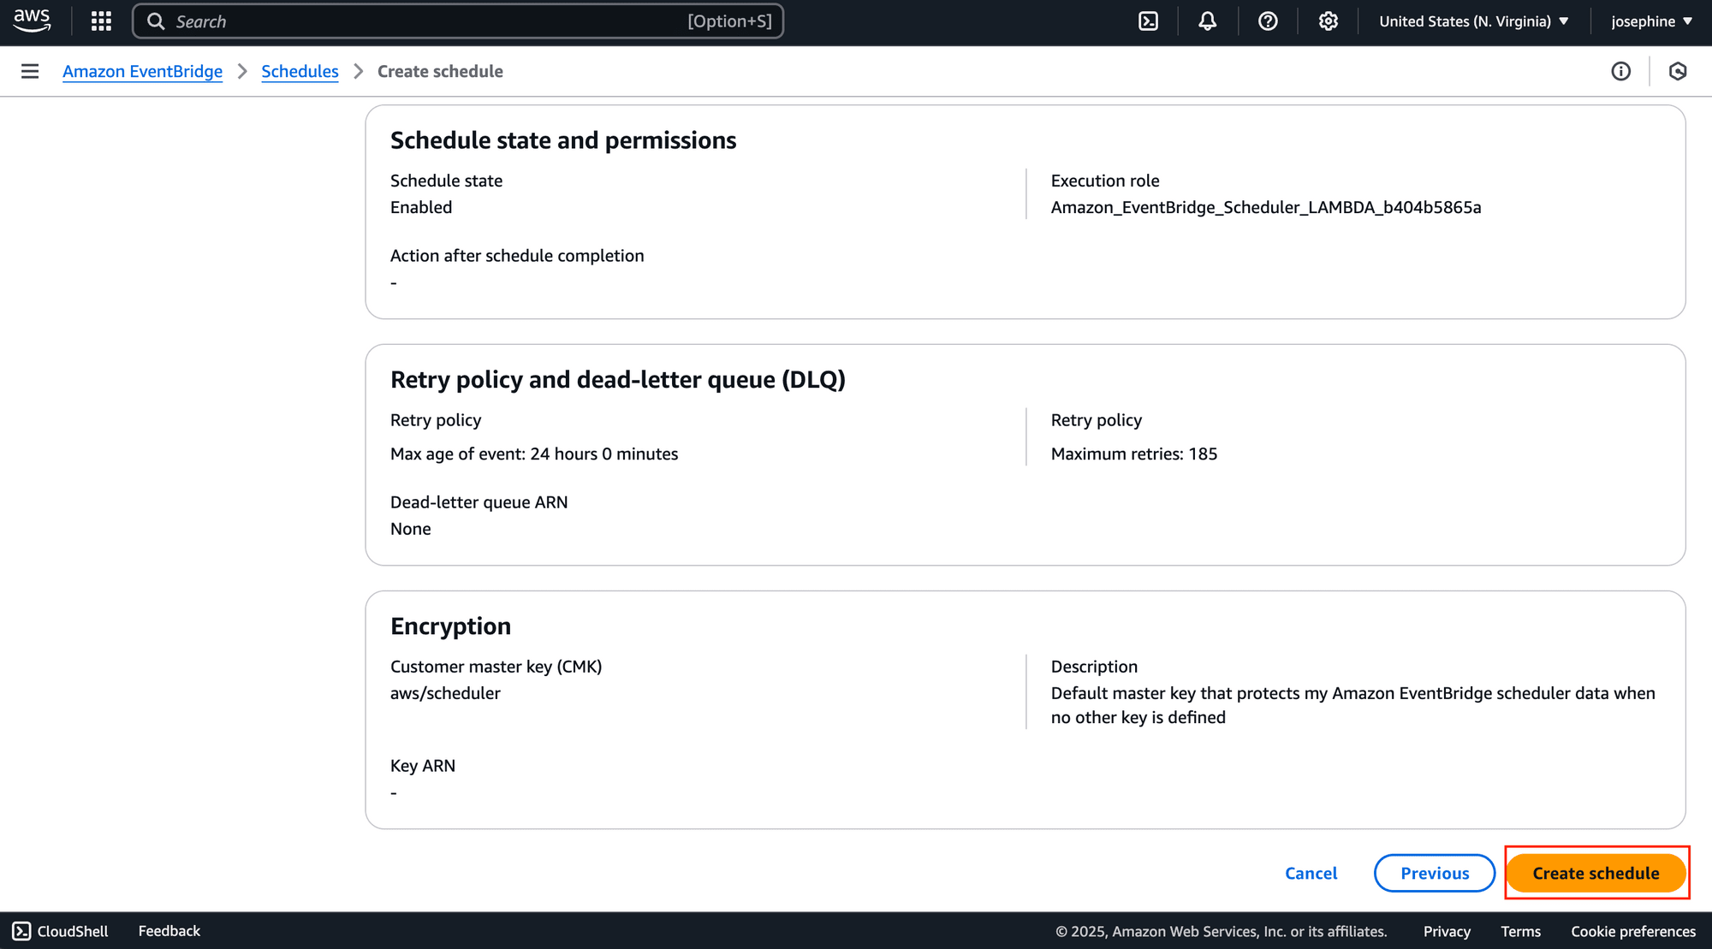The width and height of the screenshot is (1712, 949).
Task: Click 'Retry policy and dead-letter queue (DLQ)' heading
Action: click(x=618, y=379)
